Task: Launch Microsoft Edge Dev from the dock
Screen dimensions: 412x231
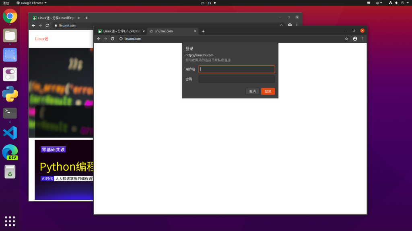Action: coord(10,152)
